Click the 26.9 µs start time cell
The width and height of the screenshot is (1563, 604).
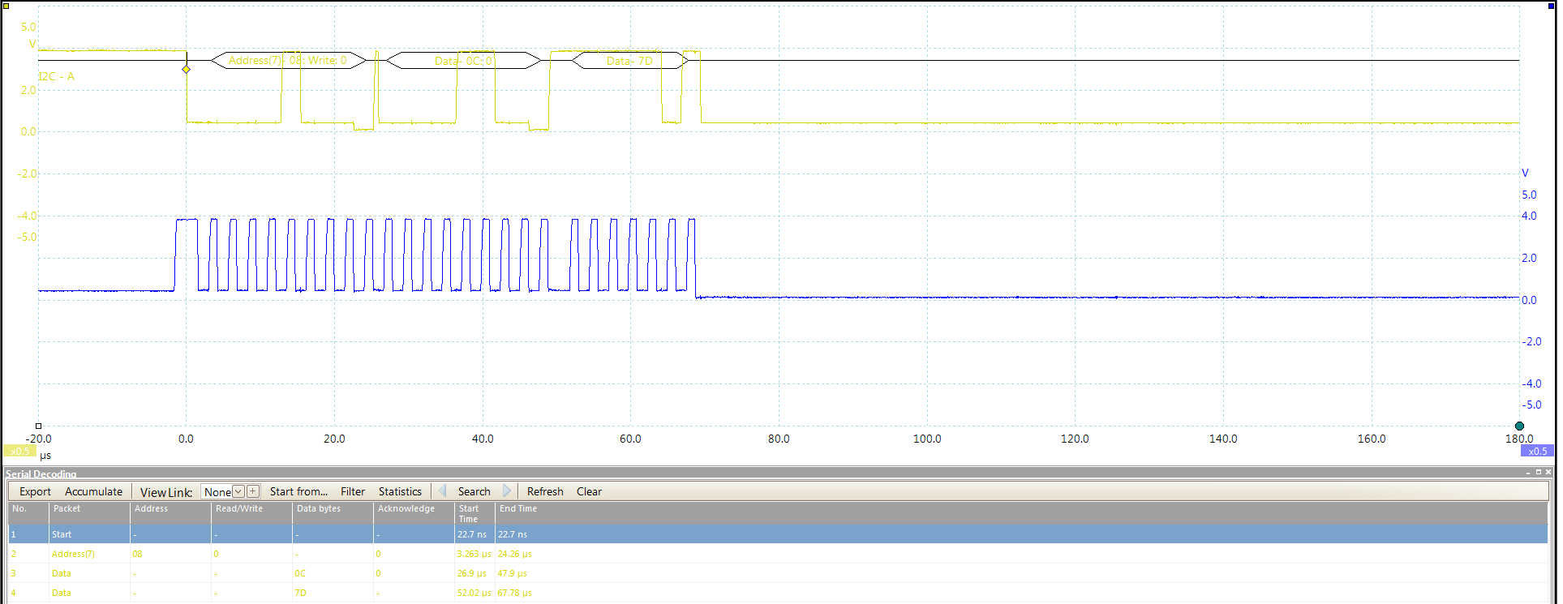[474, 573]
